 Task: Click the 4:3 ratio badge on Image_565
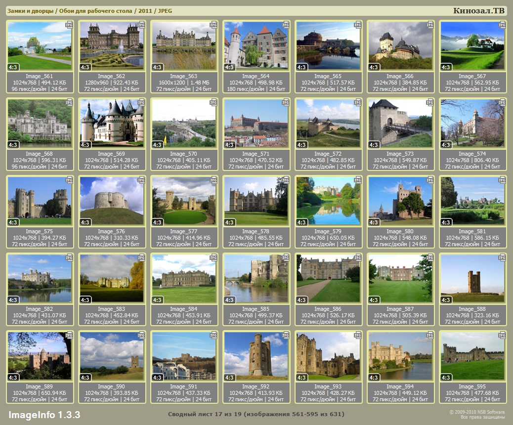pos(301,67)
